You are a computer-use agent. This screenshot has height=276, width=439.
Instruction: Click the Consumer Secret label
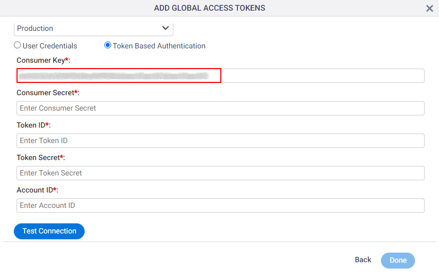48,93
